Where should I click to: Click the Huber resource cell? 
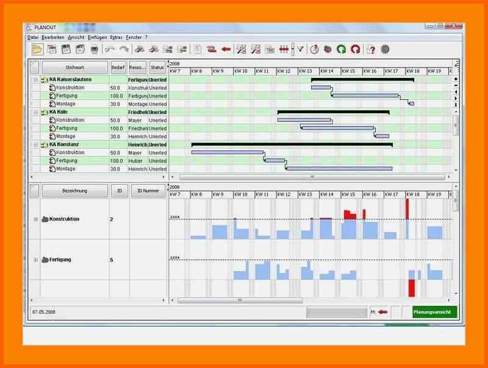click(135, 161)
